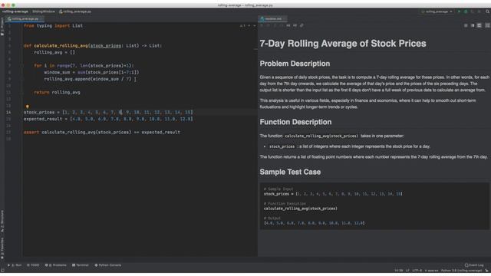This screenshot has width=491, height=276.
Task: Click the tool windows quick-access icon bottom-left
Action: pyautogui.click(x=2, y=271)
